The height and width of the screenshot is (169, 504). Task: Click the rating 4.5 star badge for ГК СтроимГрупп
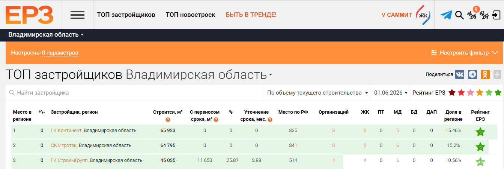[x=480, y=162]
